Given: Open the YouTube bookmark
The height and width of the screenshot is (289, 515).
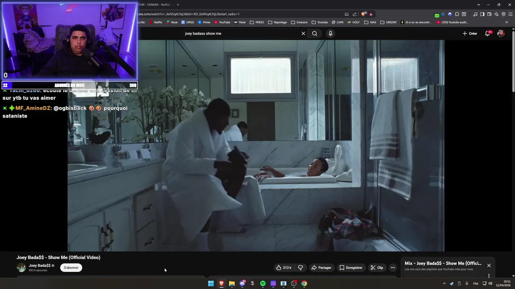Looking at the screenshot, I should (x=222, y=22).
